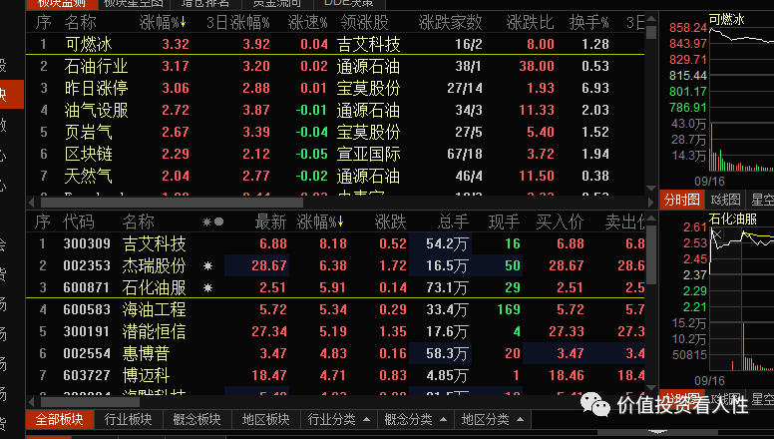This screenshot has width=774, height=439.
Task: Click the 可燃冰 intraday chart
Action: pos(741,99)
